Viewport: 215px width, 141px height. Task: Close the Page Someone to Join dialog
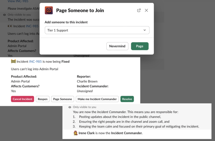coord(146,10)
